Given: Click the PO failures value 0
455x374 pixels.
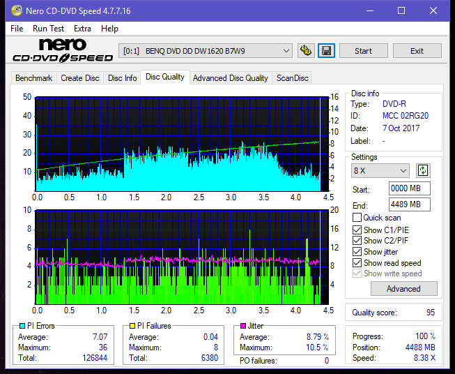Looking at the screenshot, I should tap(327, 361).
